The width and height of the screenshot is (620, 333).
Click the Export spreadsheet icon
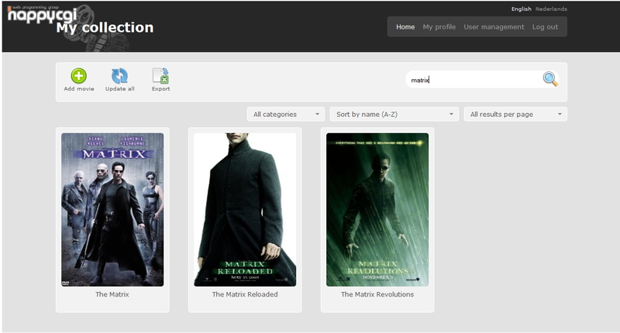(161, 75)
